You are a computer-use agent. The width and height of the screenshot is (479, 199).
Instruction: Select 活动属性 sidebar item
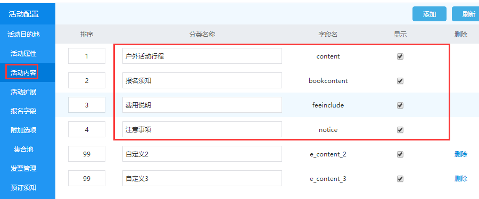(x=23, y=54)
